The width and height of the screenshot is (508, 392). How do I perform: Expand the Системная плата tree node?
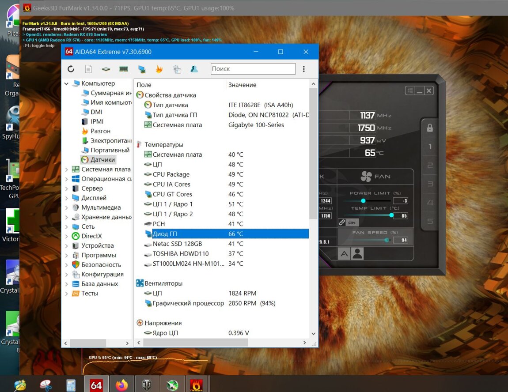[67, 170]
